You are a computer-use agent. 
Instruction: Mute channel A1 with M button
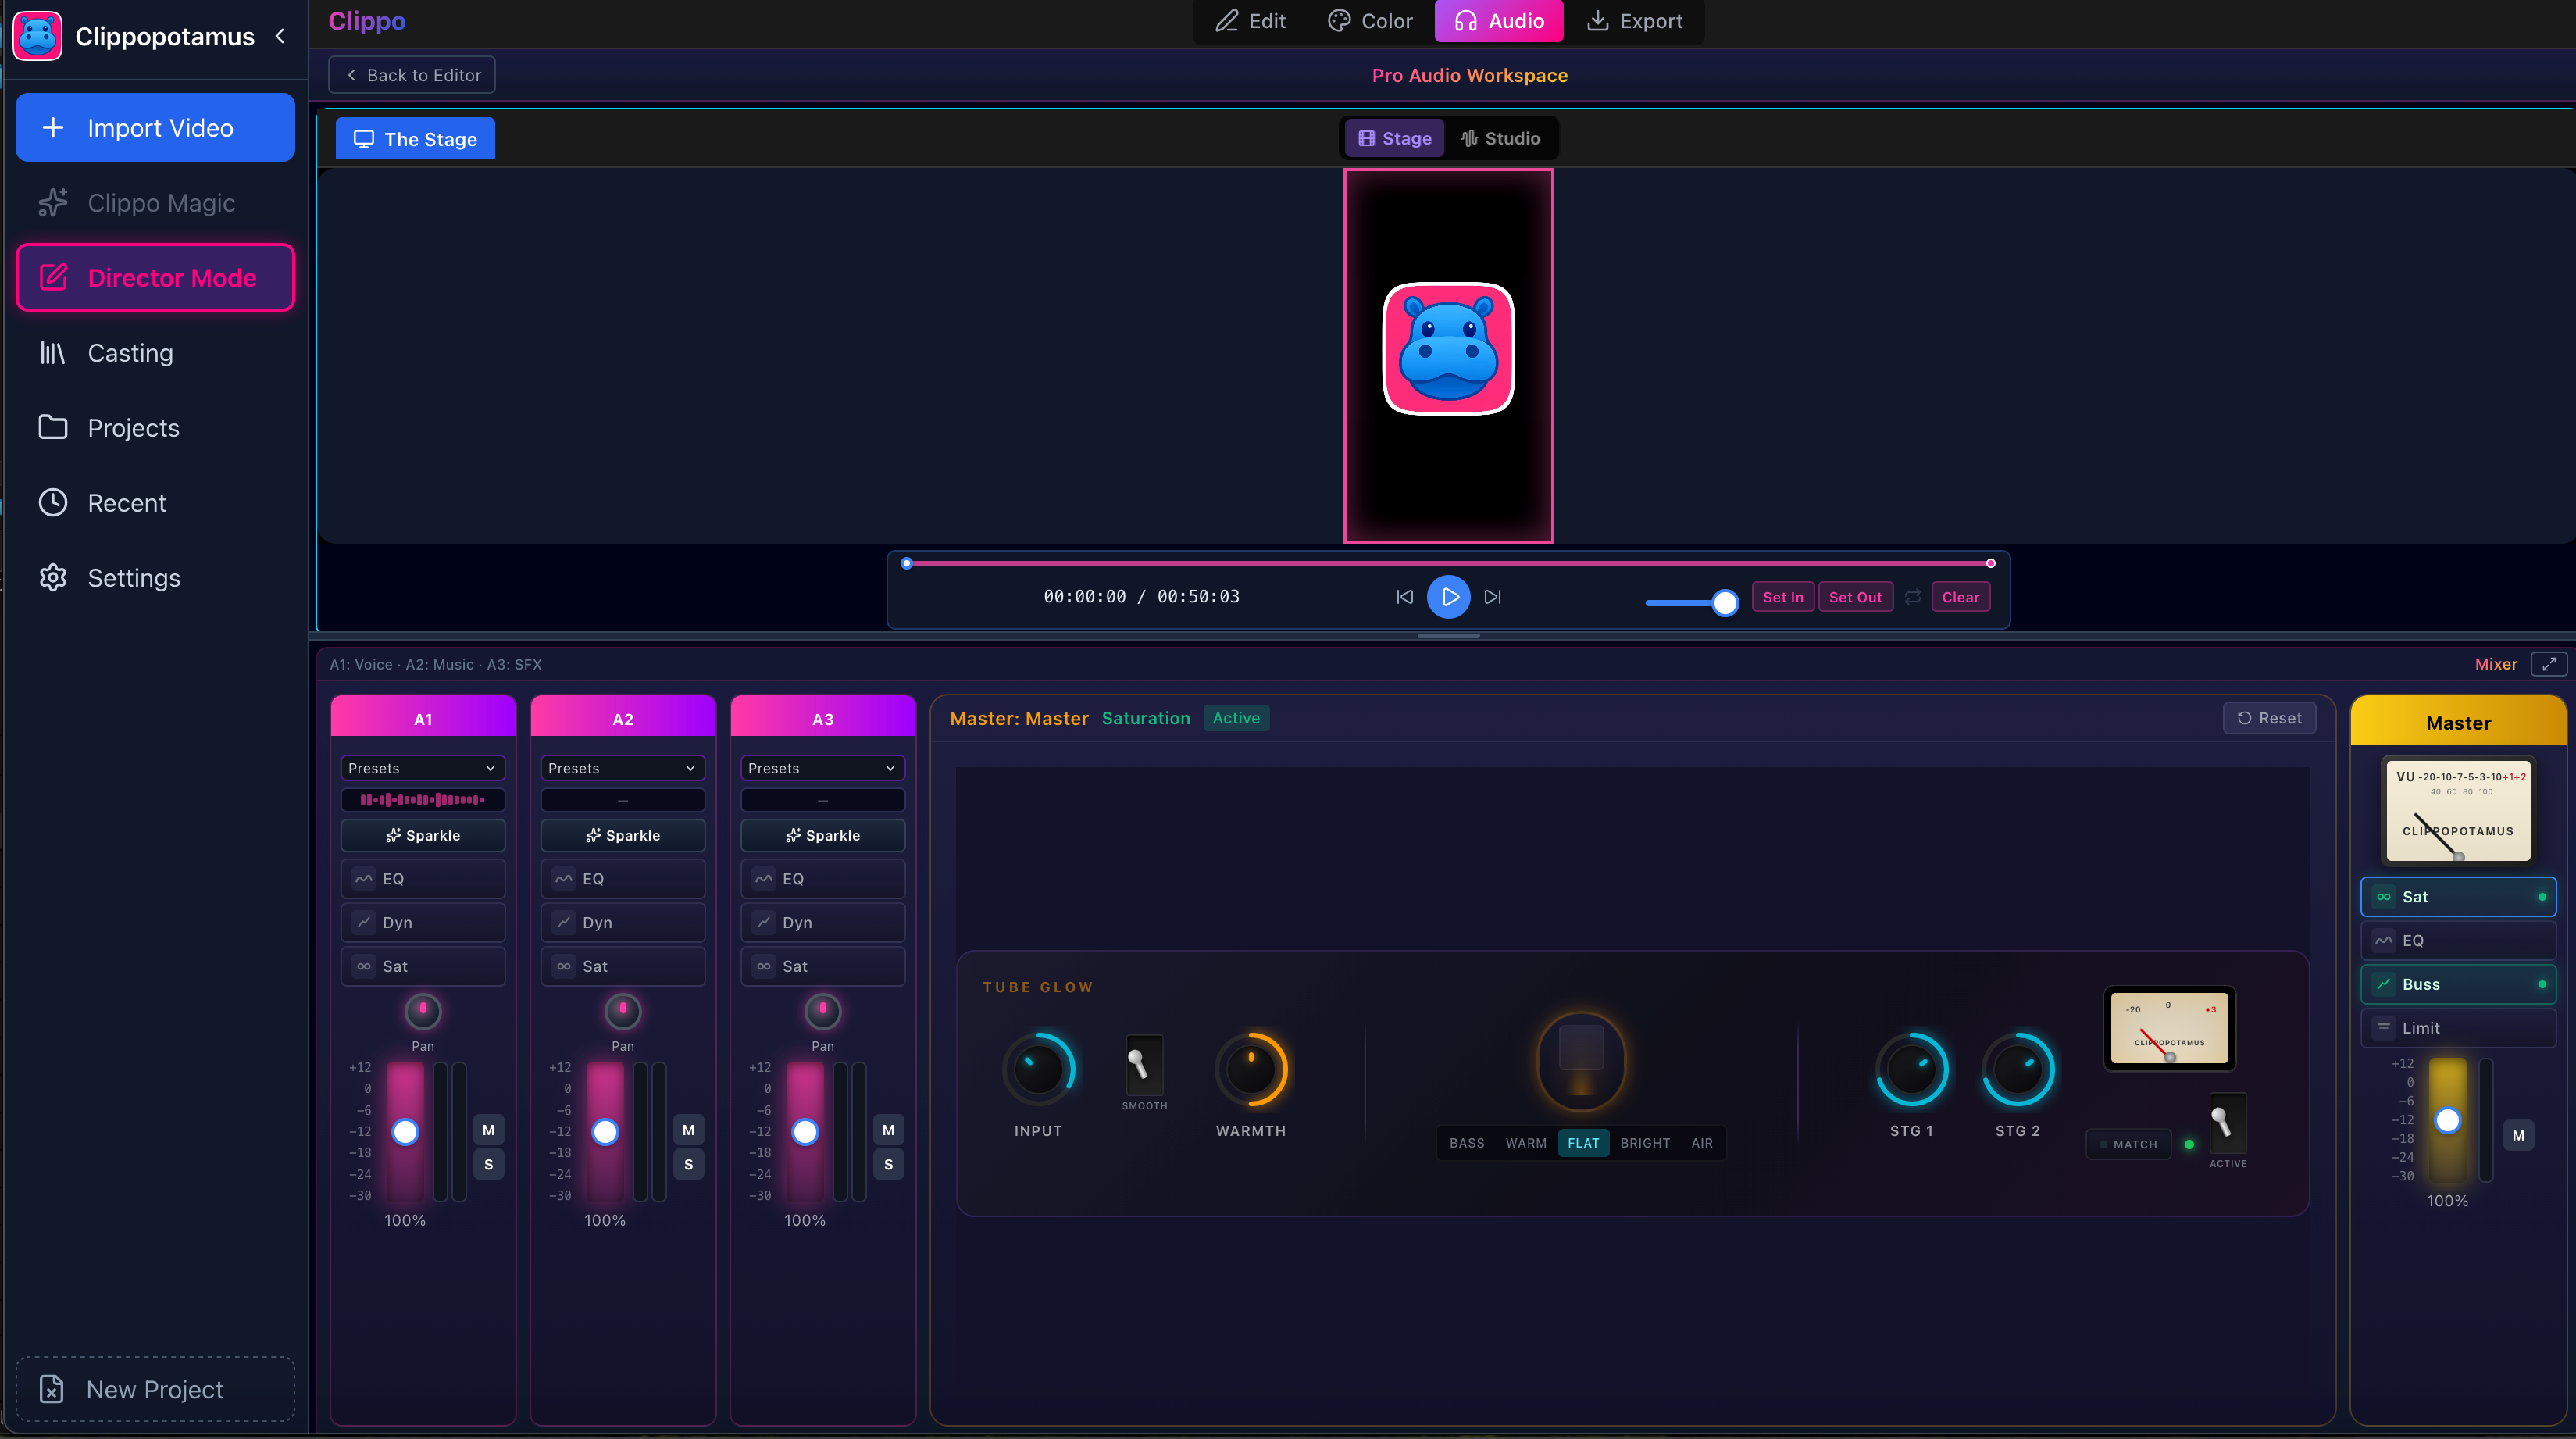(x=488, y=1130)
